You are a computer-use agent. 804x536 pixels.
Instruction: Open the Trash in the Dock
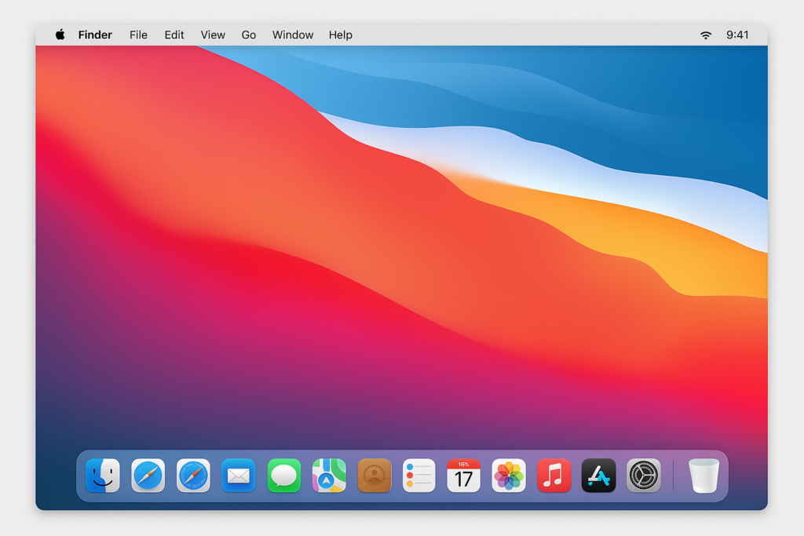[x=703, y=476]
